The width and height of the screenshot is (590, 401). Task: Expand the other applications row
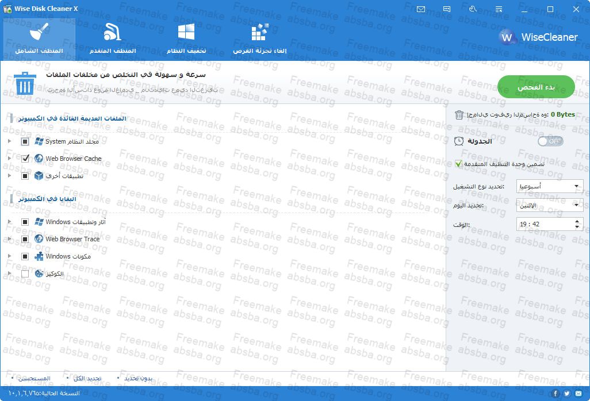(9, 175)
